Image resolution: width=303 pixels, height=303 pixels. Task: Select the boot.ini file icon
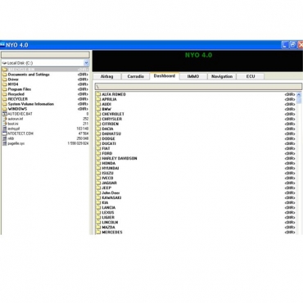tap(4, 124)
